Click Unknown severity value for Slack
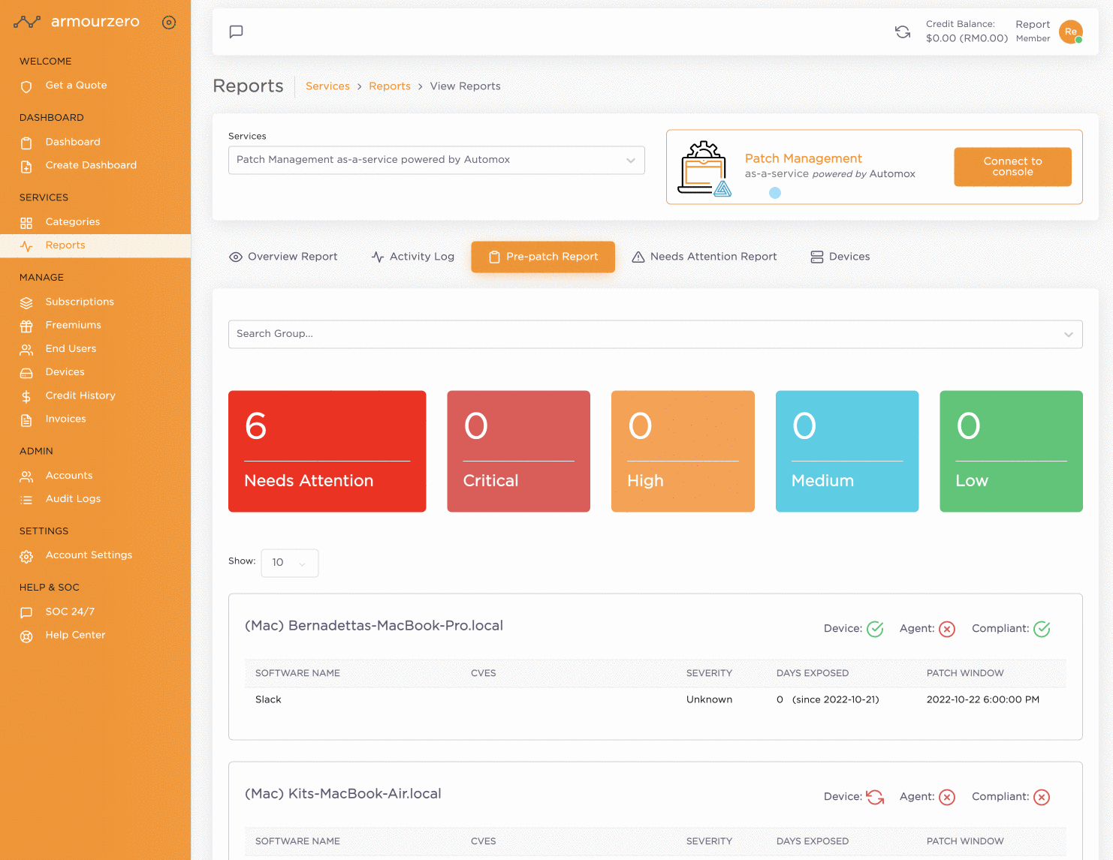This screenshot has height=860, width=1113. pos(709,699)
